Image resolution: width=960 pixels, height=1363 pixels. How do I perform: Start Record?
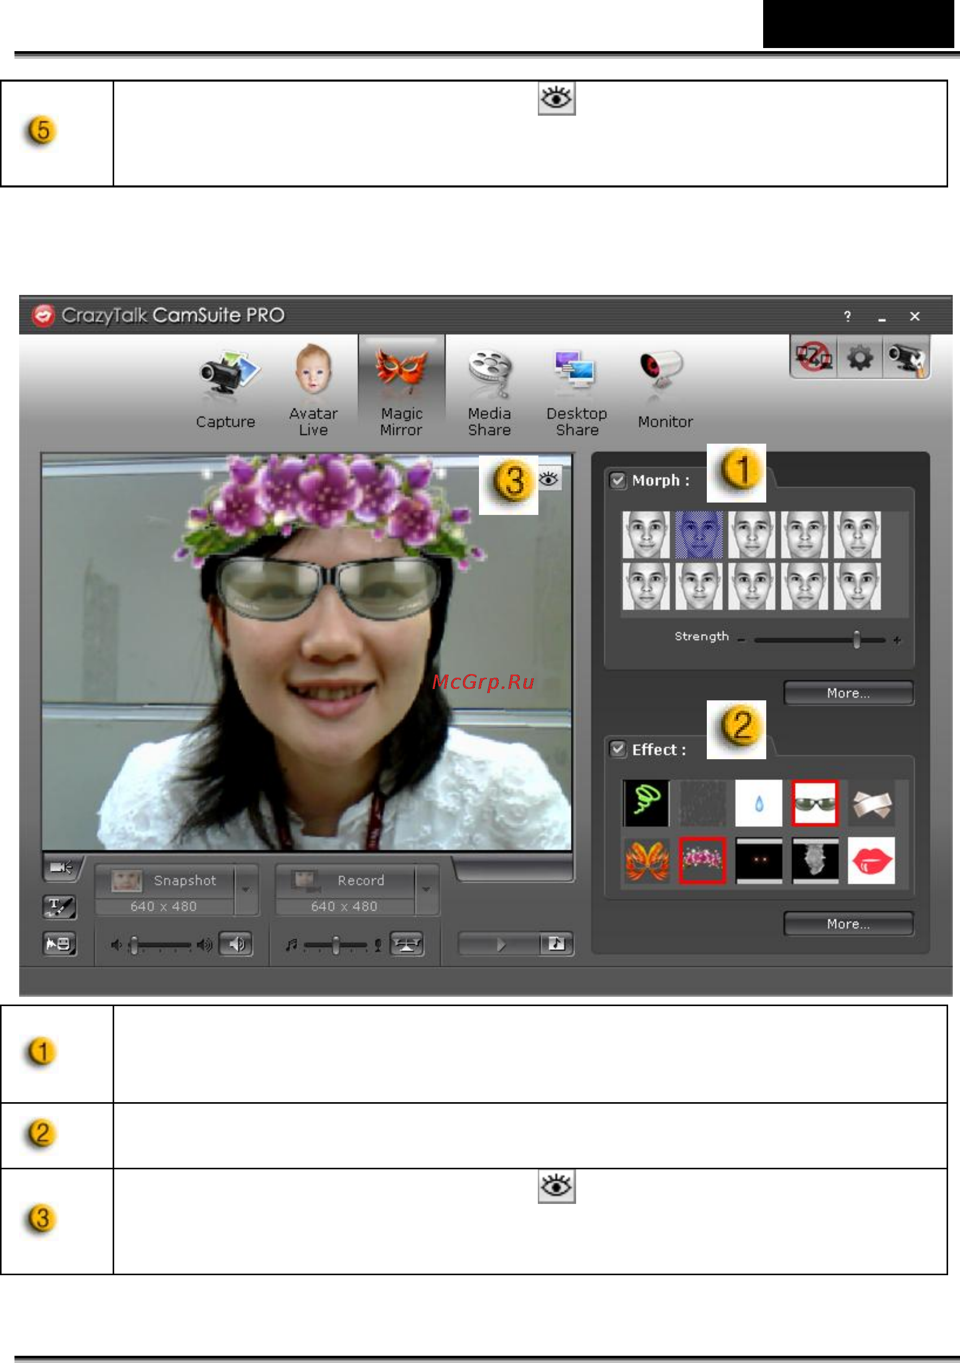[x=345, y=881]
